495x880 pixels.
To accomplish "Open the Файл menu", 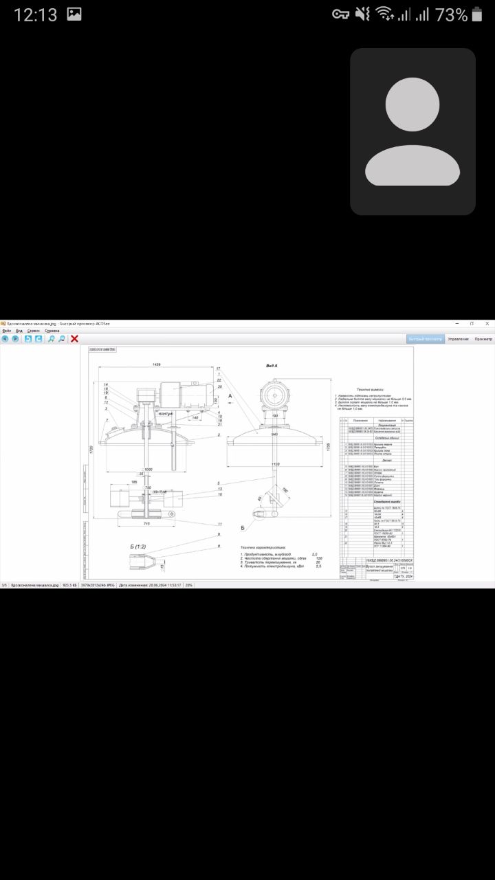I will pos(7,331).
